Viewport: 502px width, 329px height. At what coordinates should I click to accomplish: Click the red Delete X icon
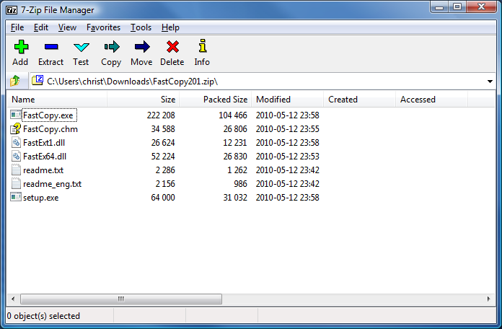[x=172, y=47]
